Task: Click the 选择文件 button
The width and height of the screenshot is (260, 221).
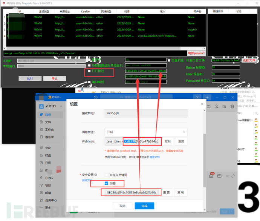Action: coord(249,60)
